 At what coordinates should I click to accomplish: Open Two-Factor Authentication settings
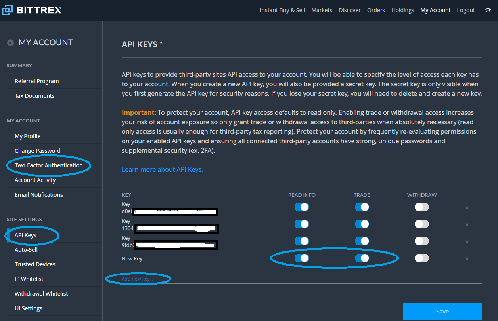point(49,165)
